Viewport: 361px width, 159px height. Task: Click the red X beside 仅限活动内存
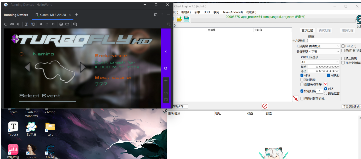(x=325, y=84)
